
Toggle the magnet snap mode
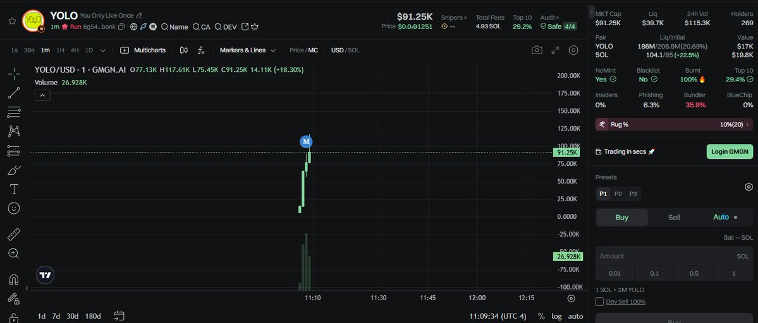pyautogui.click(x=14, y=279)
